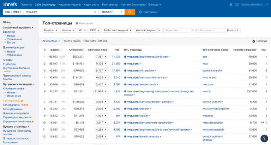Open the Больше menu
The width and height of the screenshot is (271, 145).
pos(155,5)
